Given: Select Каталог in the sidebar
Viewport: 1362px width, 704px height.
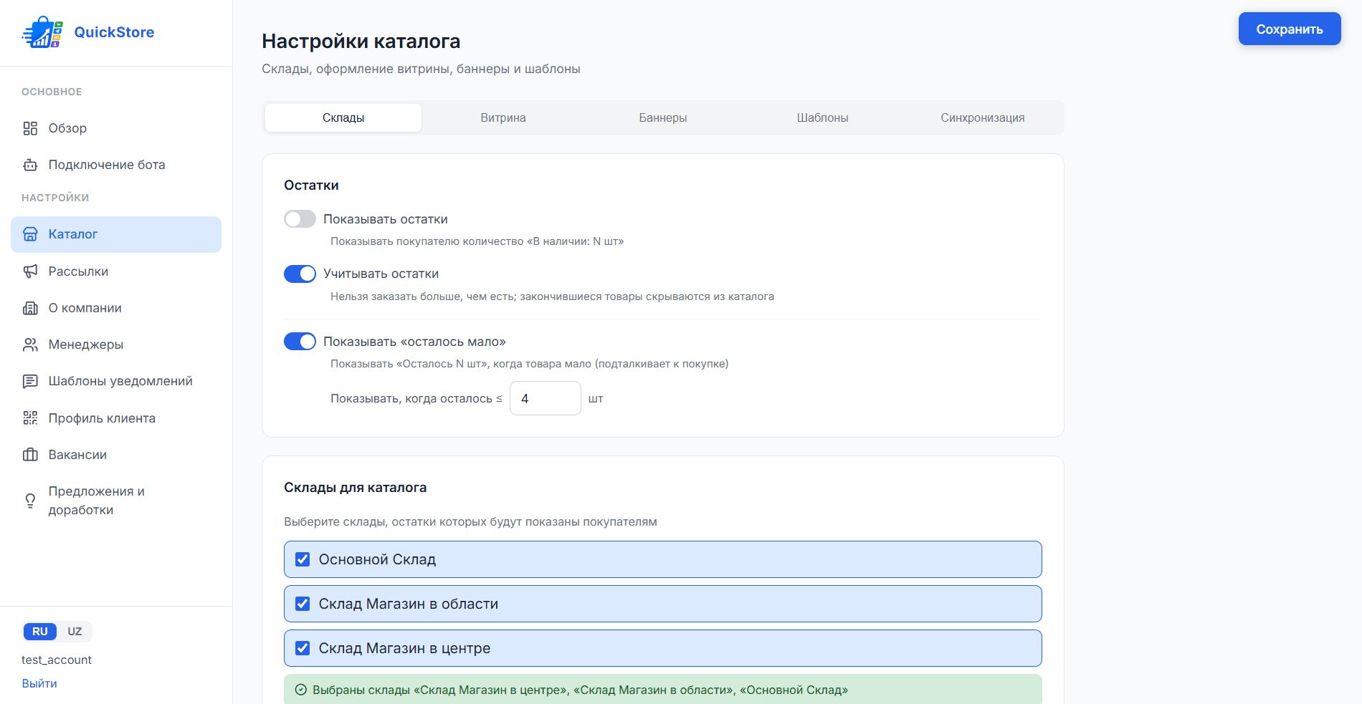Looking at the screenshot, I should [x=116, y=234].
